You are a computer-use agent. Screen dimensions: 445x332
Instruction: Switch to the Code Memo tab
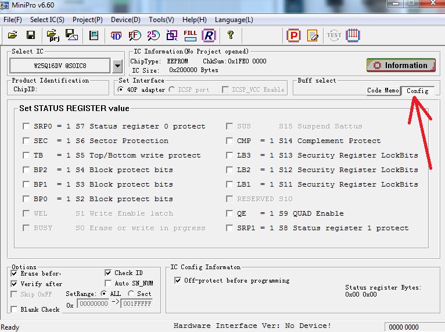[383, 90]
